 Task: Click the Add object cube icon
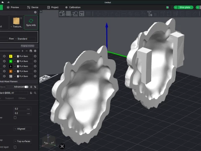pos(62,14)
